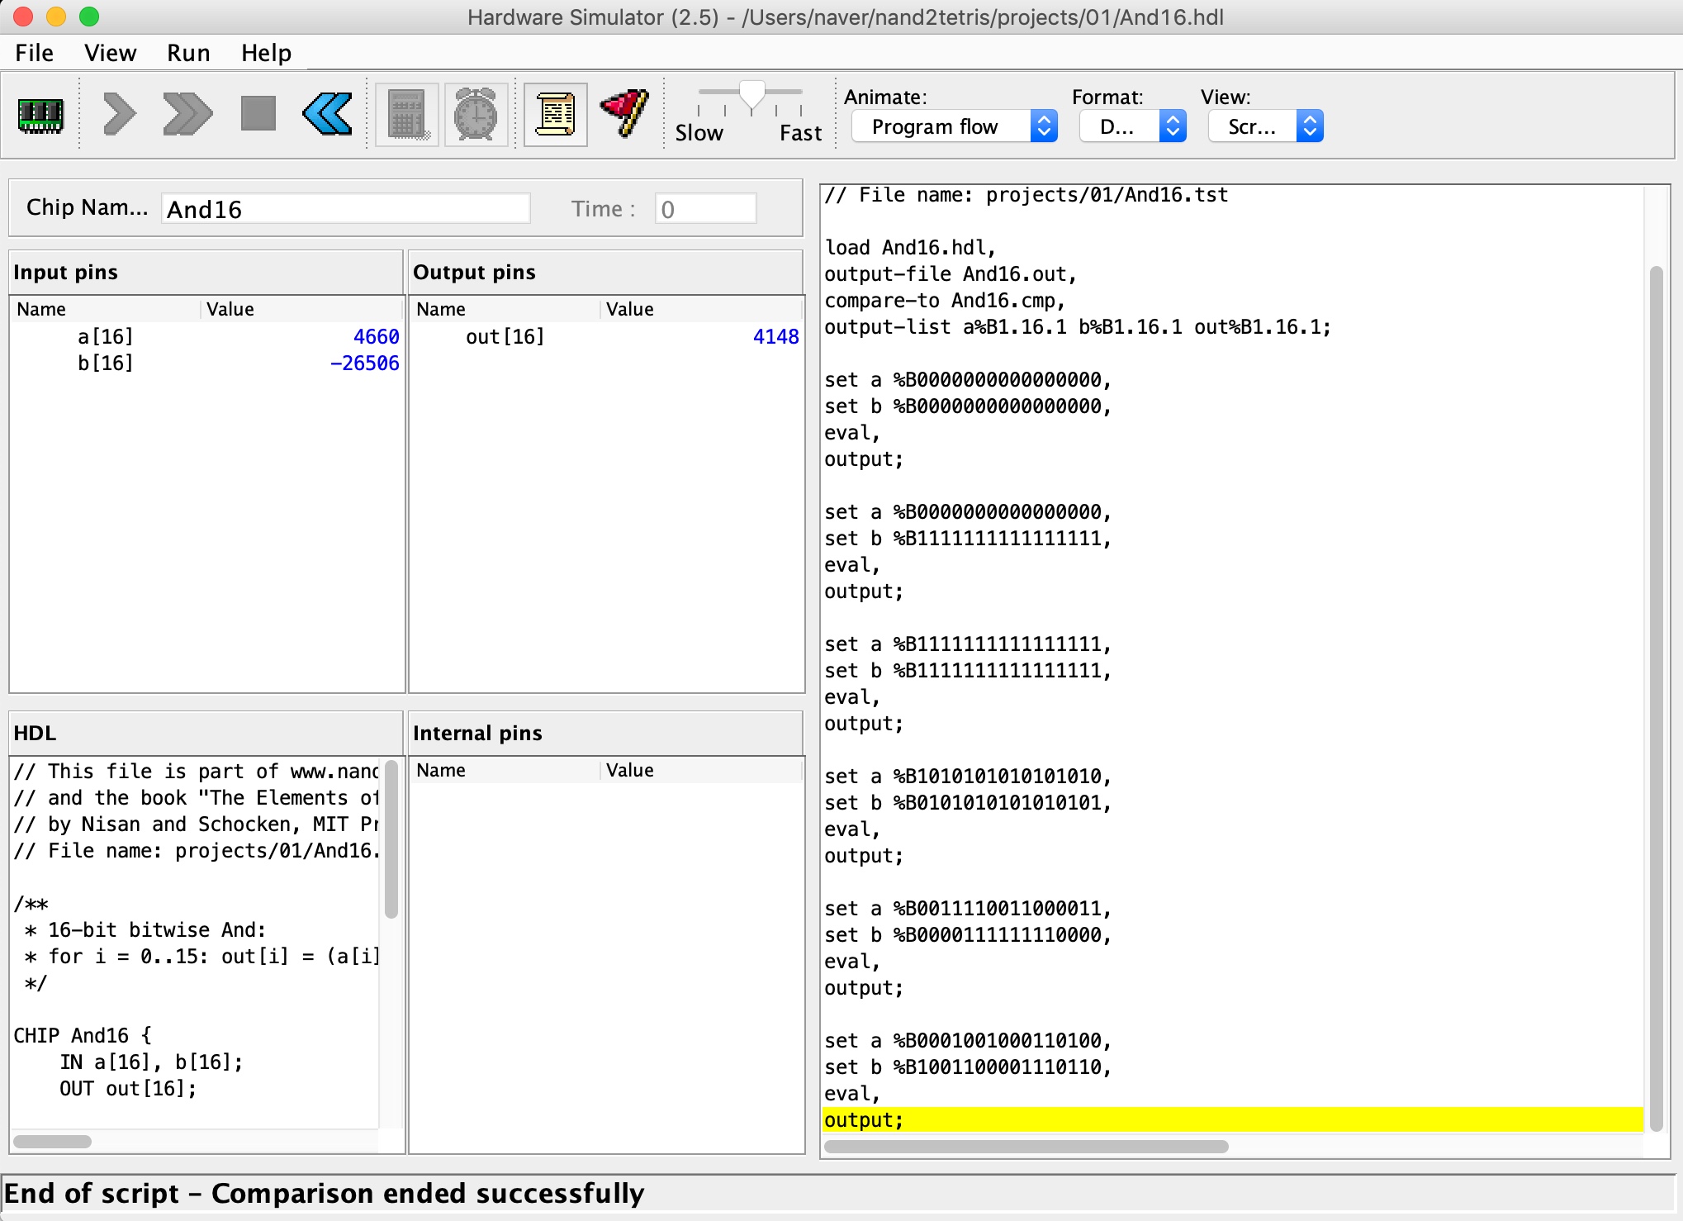Image resolution: width=1683 pixels, height=1221 pixels.
Task: Click the Chip Name field containing And16
Action: [346, 209]
